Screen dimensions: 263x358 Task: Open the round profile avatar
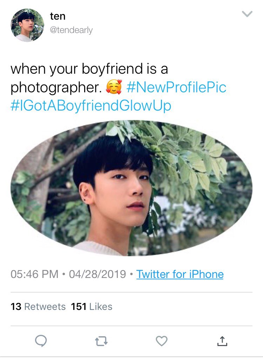click(x=27, y=25)
